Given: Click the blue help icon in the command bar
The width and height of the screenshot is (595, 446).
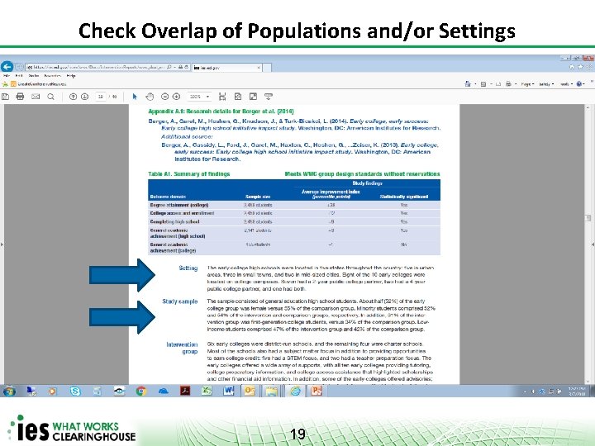Looking at the screenshot, I should click(x=579, y=83).
